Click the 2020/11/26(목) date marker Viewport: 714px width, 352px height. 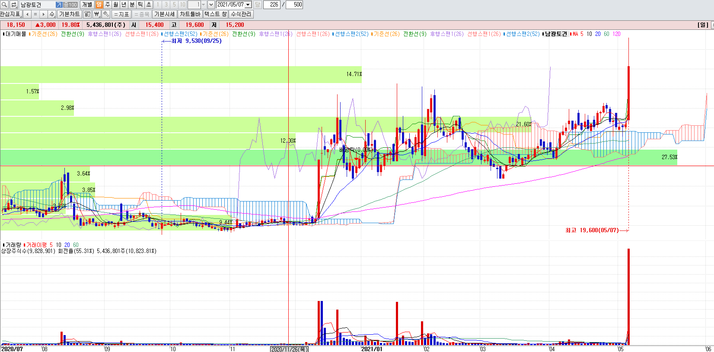289,349
